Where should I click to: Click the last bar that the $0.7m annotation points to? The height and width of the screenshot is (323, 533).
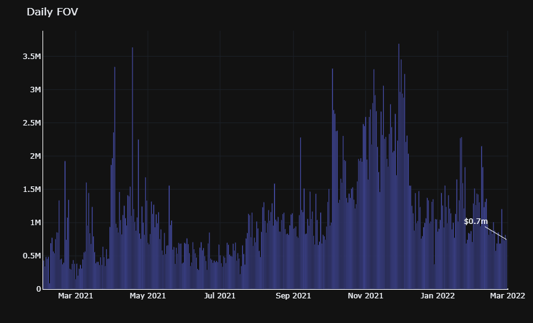[x=507, y=265]
